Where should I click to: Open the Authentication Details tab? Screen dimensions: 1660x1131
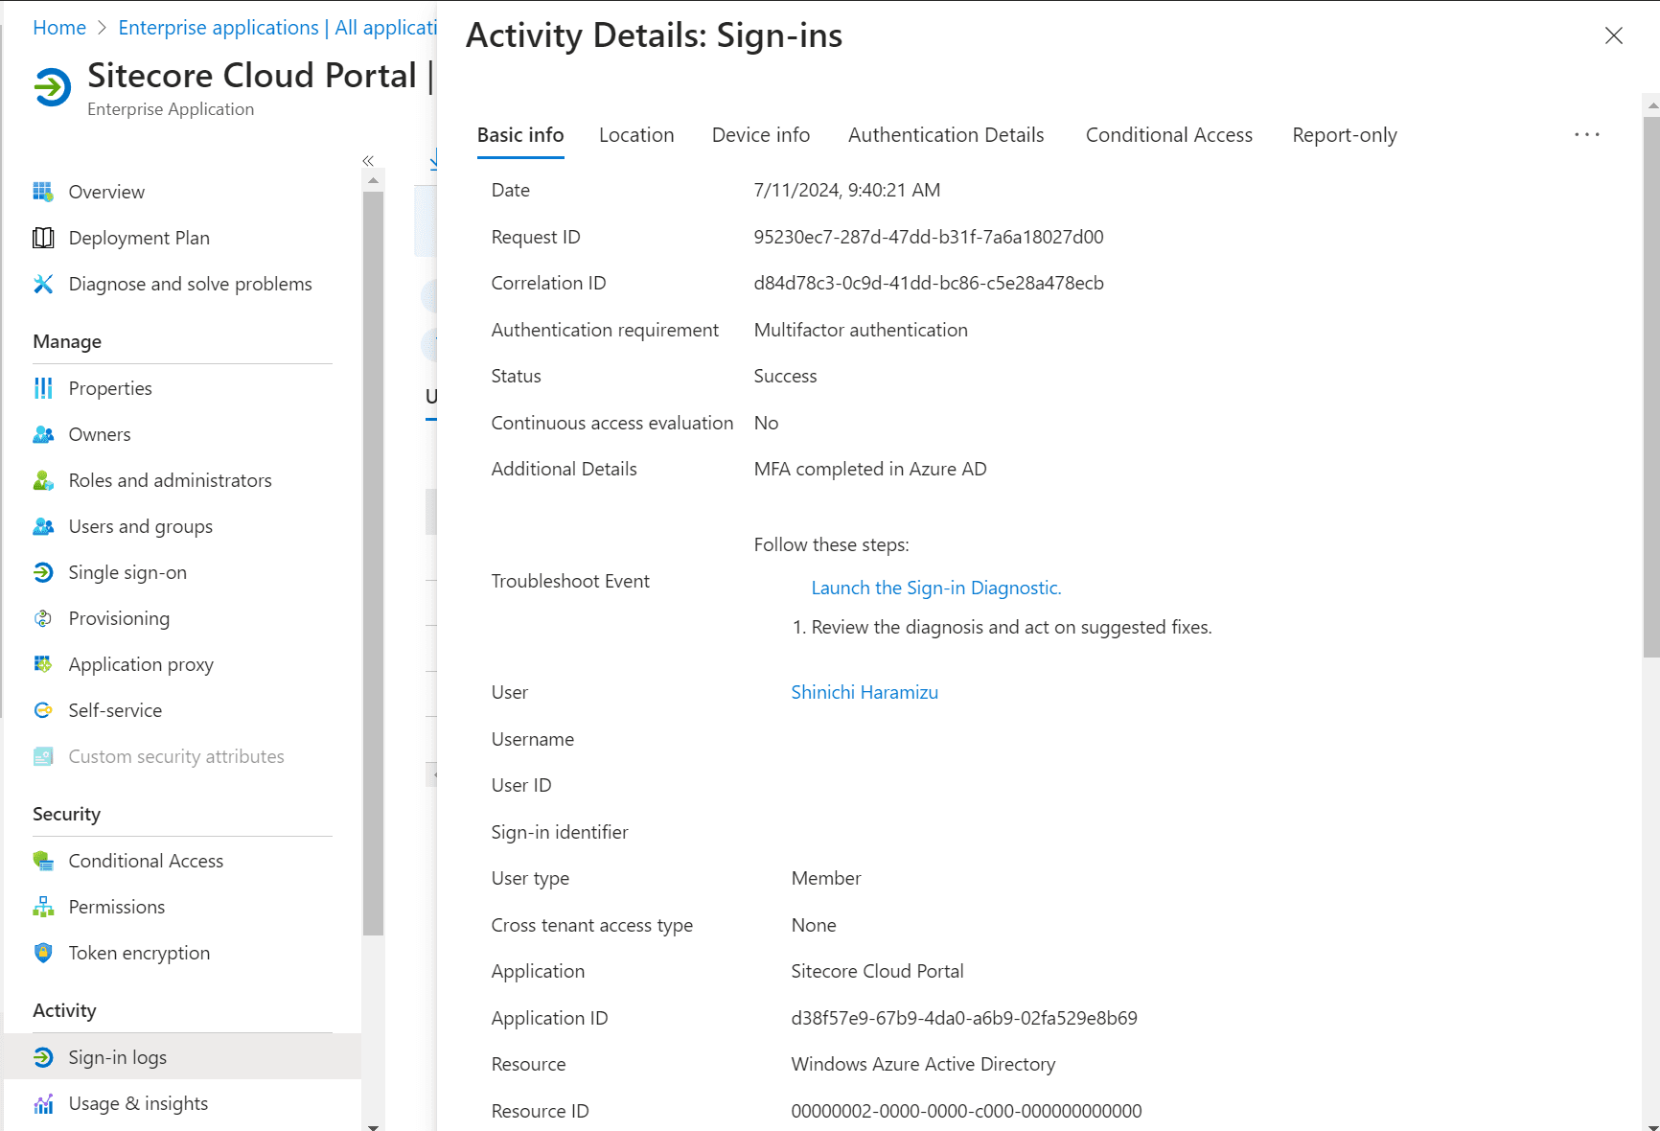tap(945, 135)
